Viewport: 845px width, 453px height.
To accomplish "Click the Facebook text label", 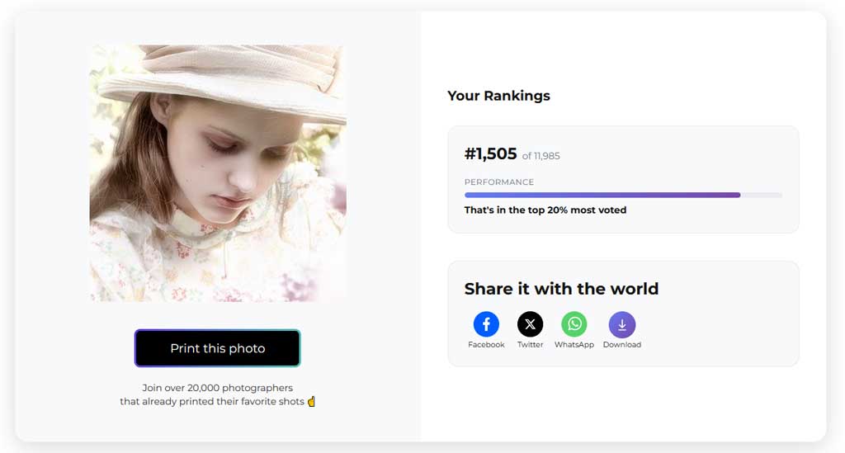I will coord(486,345).
